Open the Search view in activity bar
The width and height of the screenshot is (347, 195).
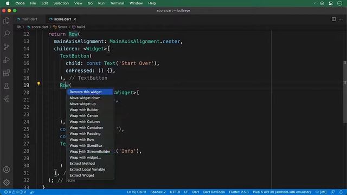[x=7, y=34]
